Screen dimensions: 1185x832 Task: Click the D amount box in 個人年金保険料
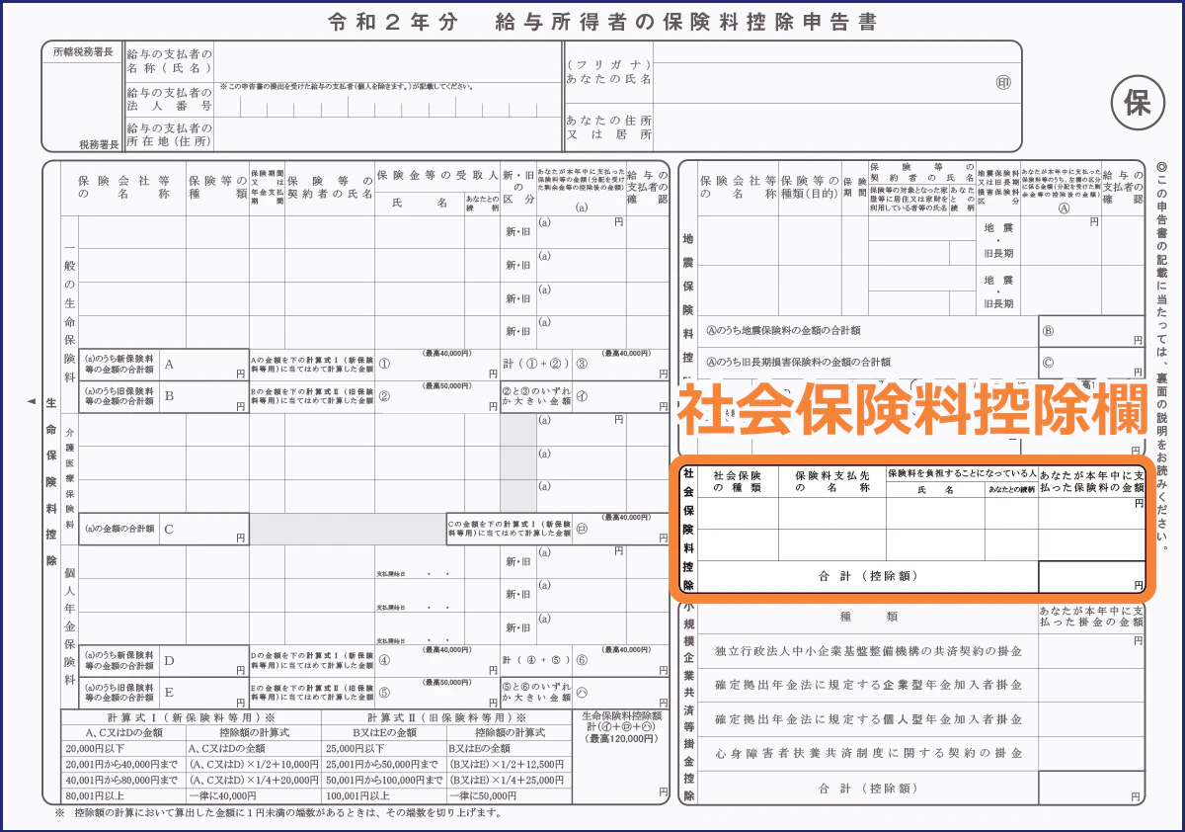click(203, 661)
